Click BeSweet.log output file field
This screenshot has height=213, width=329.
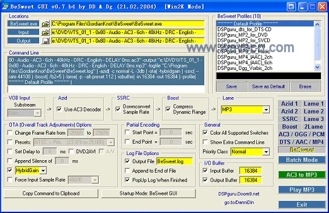(174, 161)
